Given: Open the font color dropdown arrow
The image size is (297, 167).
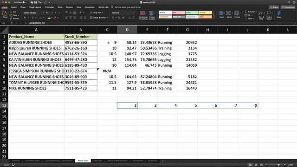Looking at the screenshot, I should pyautogui.click(x=58, y=18).
